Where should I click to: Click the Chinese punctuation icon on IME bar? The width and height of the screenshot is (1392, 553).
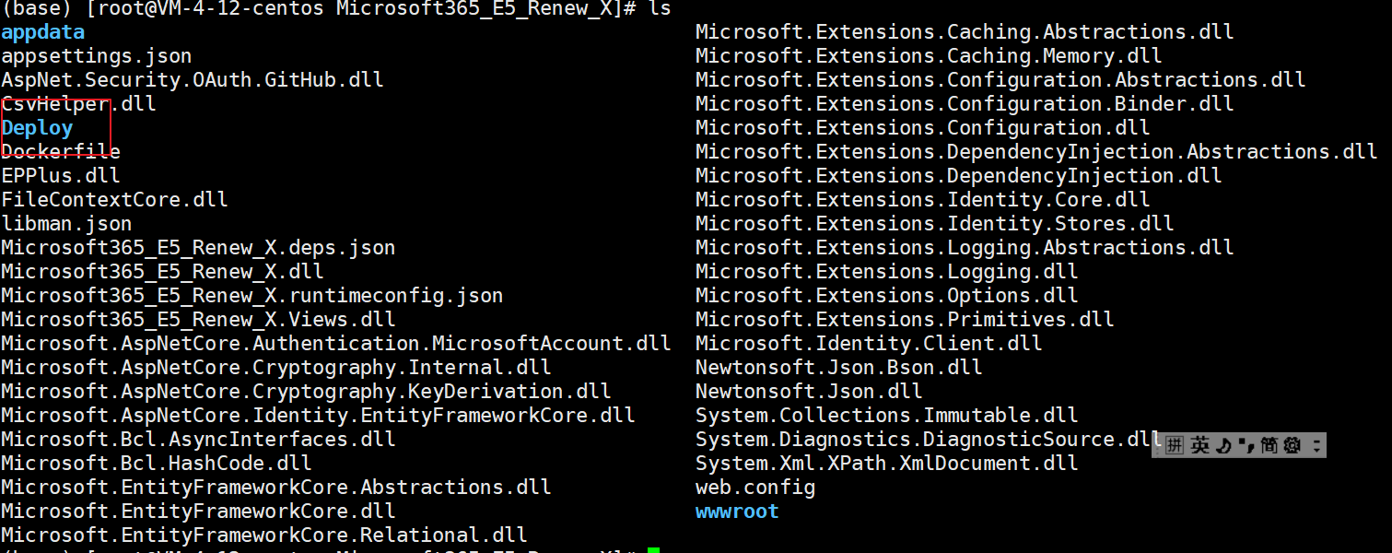coord(1246,444)
